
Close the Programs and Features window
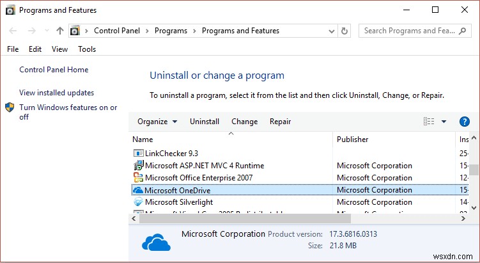pos(465,10)
